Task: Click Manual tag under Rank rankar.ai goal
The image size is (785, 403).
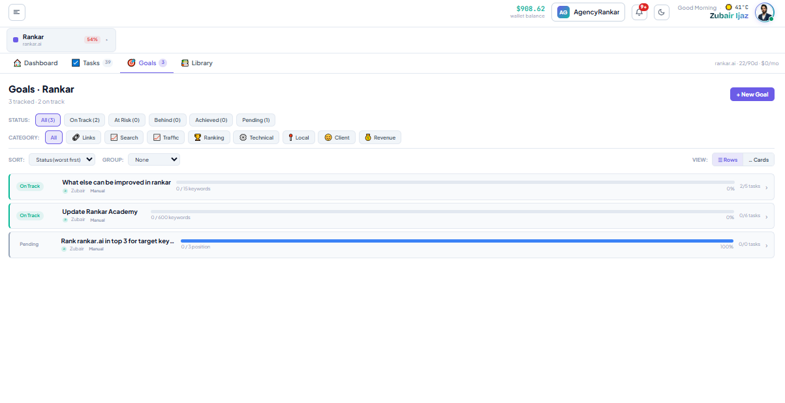Action: [x=96, y=249]
